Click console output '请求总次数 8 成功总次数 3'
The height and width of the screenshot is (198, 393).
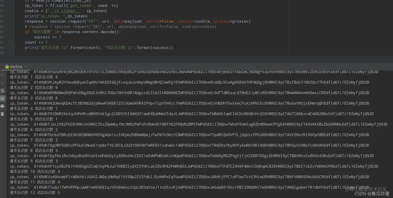(34, 150)
